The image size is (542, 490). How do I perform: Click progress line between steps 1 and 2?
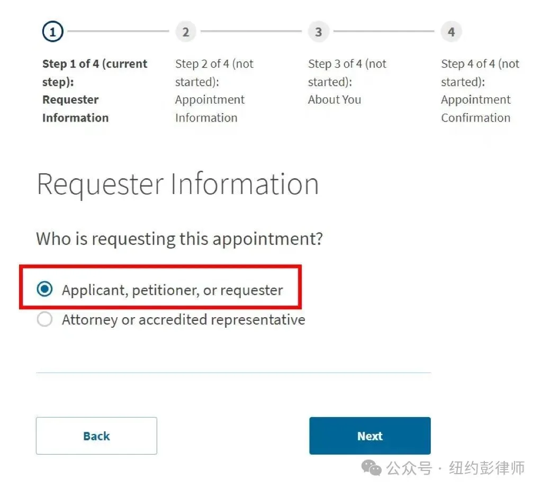(x=118, y=31)
